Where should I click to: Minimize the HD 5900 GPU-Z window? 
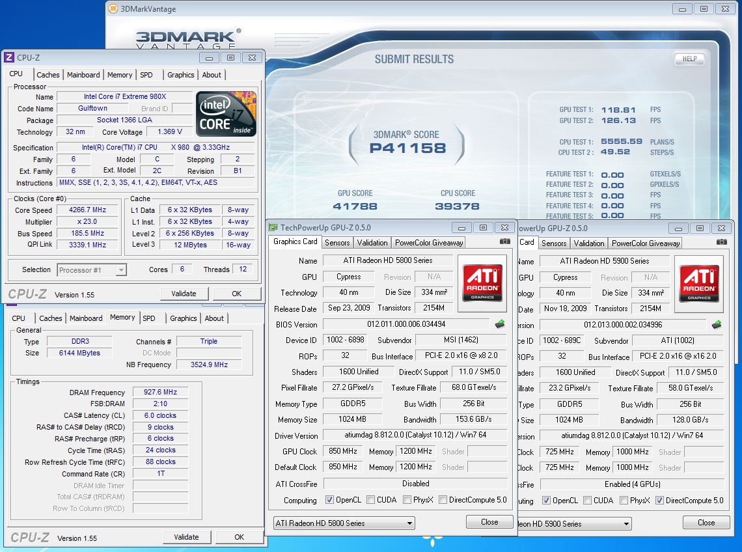click(x=678, y=228)
